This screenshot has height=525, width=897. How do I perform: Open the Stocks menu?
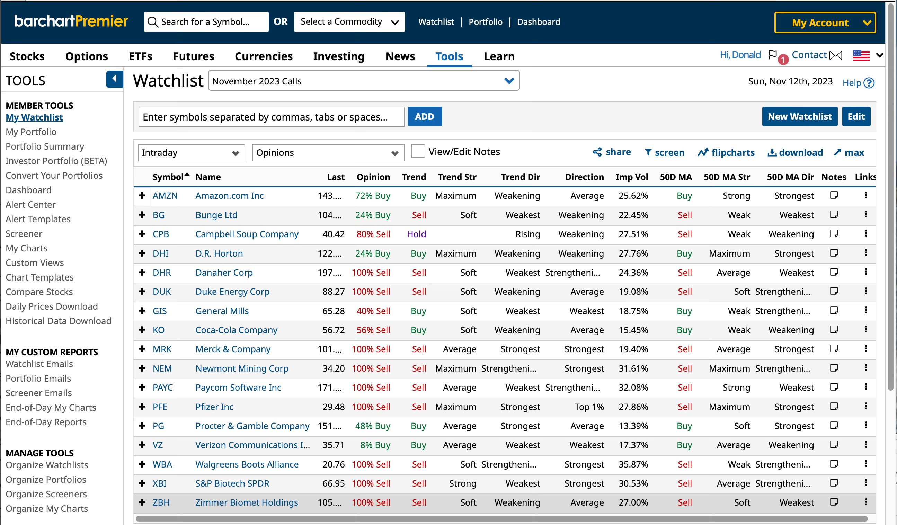[27, 56]
